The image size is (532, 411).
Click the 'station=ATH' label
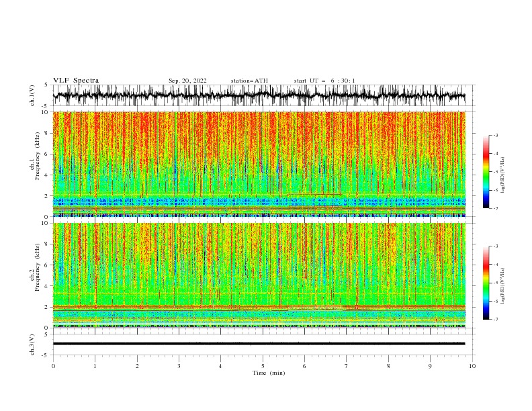[249, 81]
